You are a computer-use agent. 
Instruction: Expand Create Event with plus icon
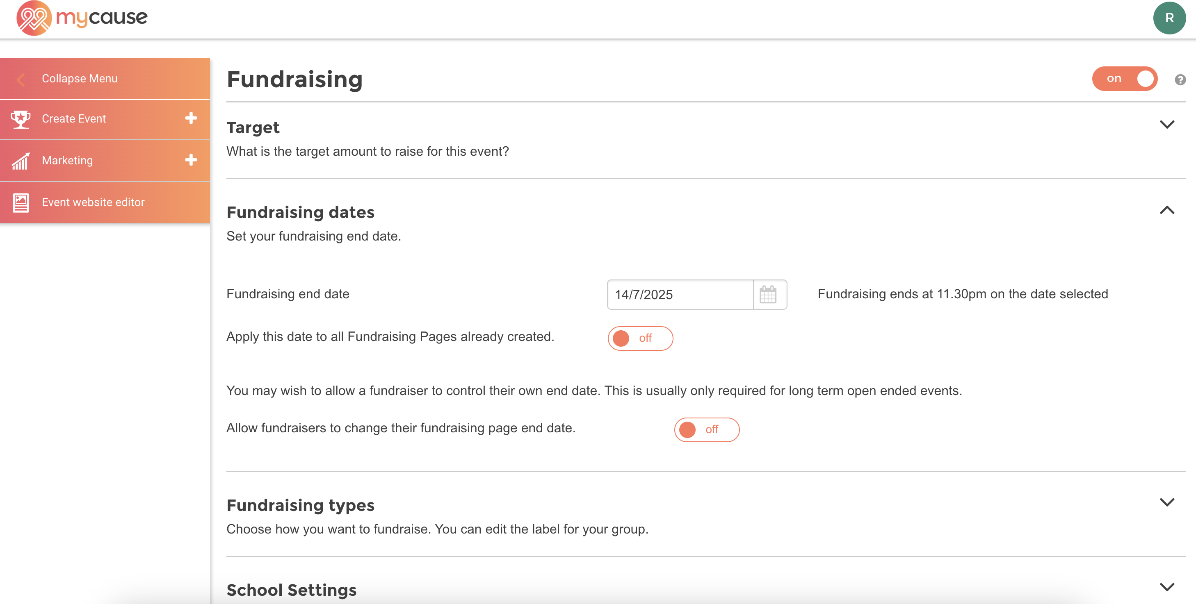(x=190, y=118)
